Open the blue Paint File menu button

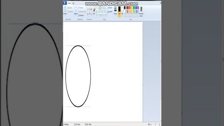[65, 3]
